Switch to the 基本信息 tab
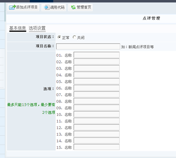This screenshot has width=176, height=158. pos(18,28)
